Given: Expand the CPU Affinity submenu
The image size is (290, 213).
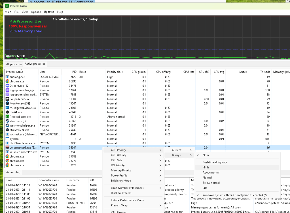Looking at the screenshot, I should pyautogui.click(x=133, y=155).
